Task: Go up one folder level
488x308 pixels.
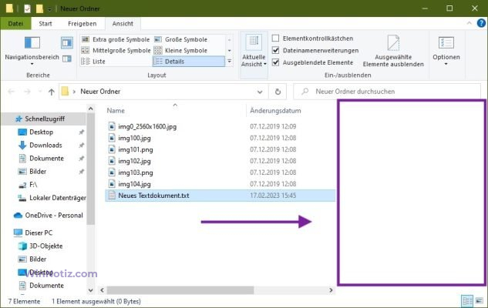Action: coord(52,92)
